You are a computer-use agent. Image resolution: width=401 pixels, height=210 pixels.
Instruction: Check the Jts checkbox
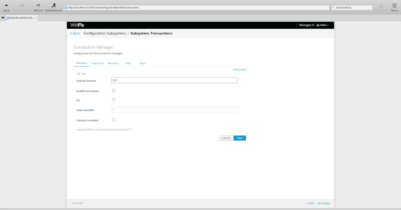pyautogui.click(x=114, y=99)
